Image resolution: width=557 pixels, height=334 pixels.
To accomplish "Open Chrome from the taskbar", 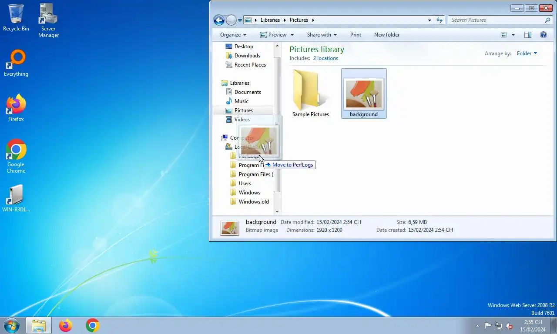I will [92, 325].
